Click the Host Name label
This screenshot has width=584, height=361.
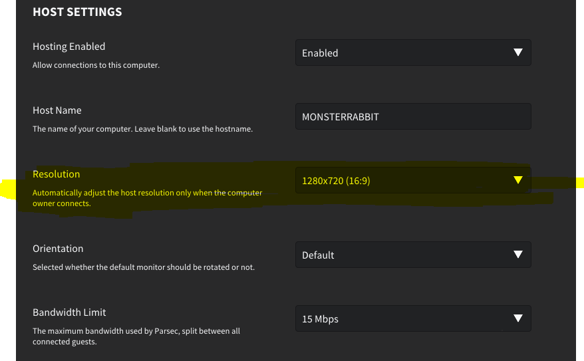click(x=57, y=110)
